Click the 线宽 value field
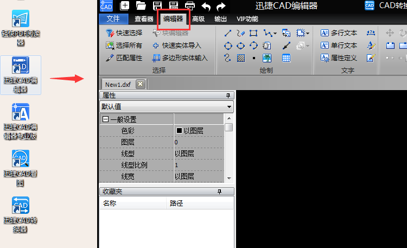This screenshot has width=407, height=248. point(199,176)
